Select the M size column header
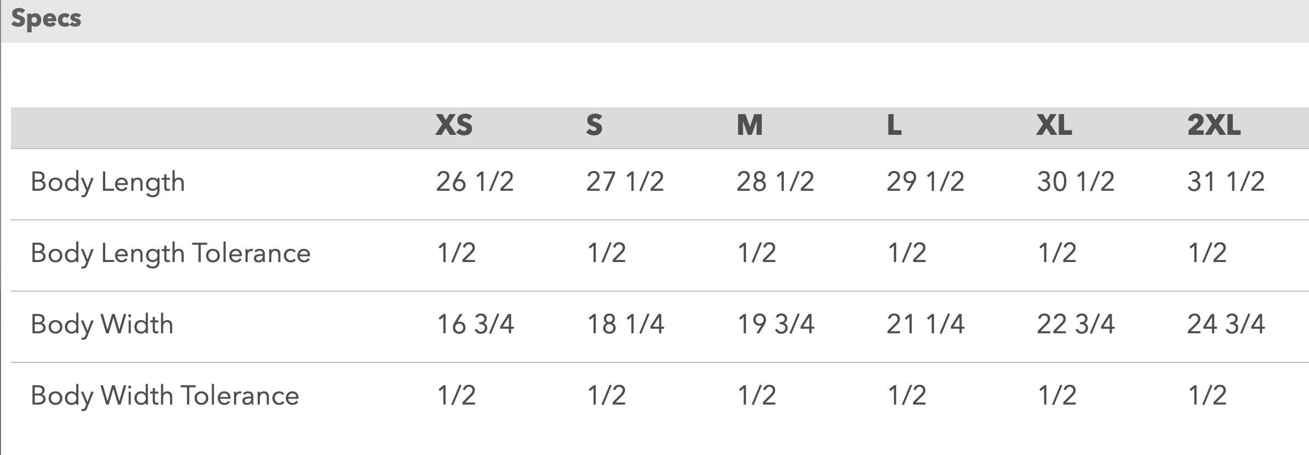 pos(749,126)
